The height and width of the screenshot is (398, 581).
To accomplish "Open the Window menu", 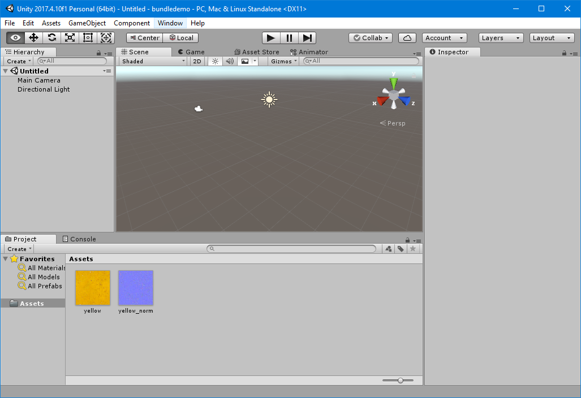I will 170,23.
